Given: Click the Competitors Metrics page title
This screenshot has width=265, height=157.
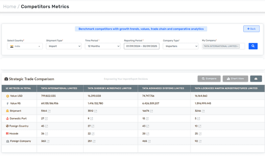Looking at the screenshot, I should (45, 6).
